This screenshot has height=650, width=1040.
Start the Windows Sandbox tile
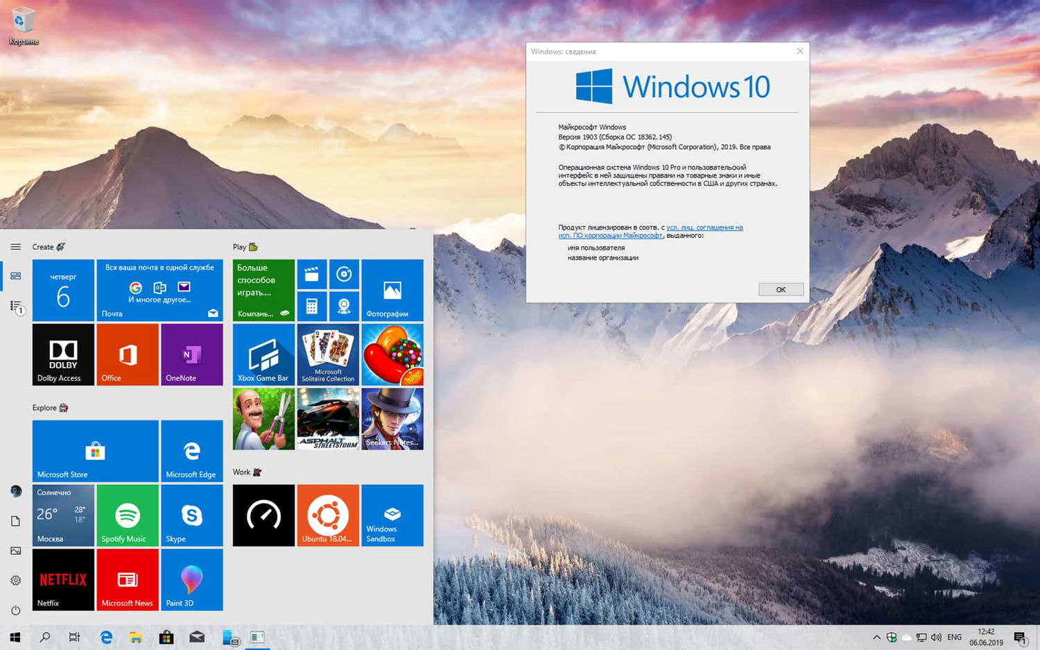click(392, 515)
